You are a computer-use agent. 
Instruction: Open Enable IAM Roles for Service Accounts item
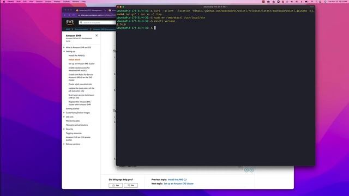(81, 77)
